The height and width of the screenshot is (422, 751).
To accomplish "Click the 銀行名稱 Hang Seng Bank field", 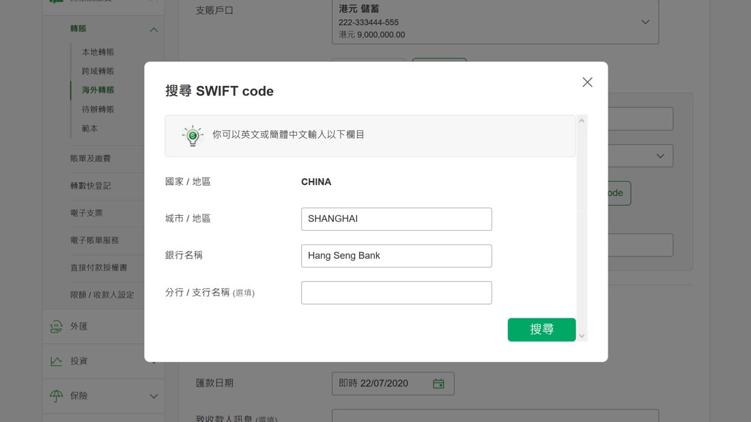I will (x=396, y=256).
